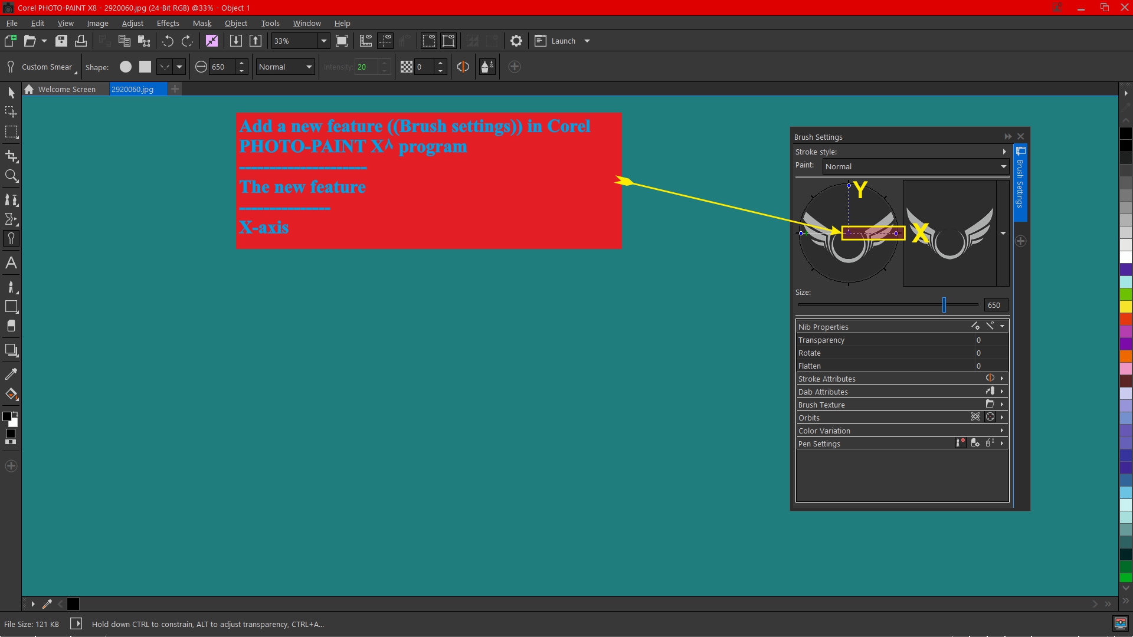This screenshot has height=637, width=1133.
Task: Select the Text tool
Action: 11,263
